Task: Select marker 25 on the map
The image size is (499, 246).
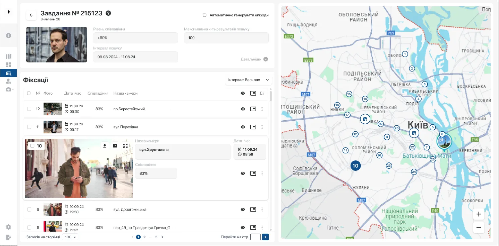Action: tap(389, 165)
